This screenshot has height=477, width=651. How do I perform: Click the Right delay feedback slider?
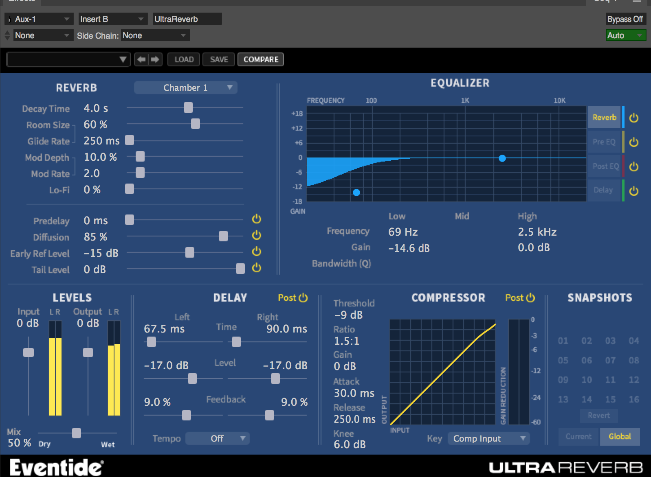(270, 415)
